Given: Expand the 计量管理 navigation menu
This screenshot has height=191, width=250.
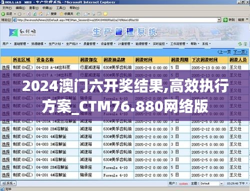Looking at the screenshot, I should point(125,44).
